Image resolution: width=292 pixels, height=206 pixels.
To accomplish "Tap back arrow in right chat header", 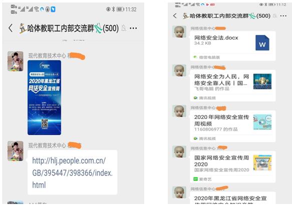I will point(175,16).
